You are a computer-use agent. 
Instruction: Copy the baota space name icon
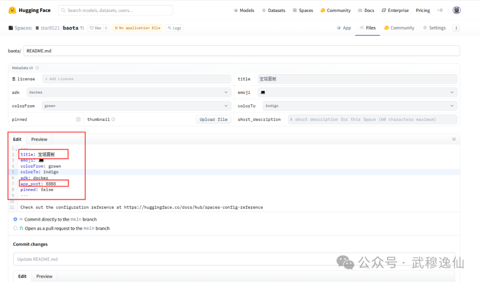(82, 28)
